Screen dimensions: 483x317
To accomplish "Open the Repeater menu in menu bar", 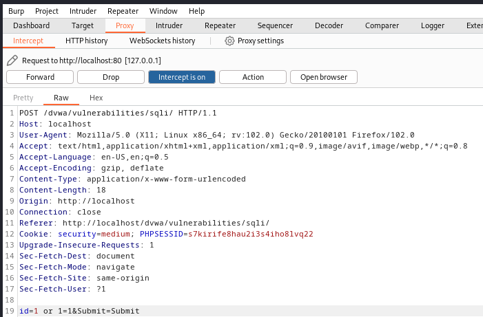I will click(123, 11).
